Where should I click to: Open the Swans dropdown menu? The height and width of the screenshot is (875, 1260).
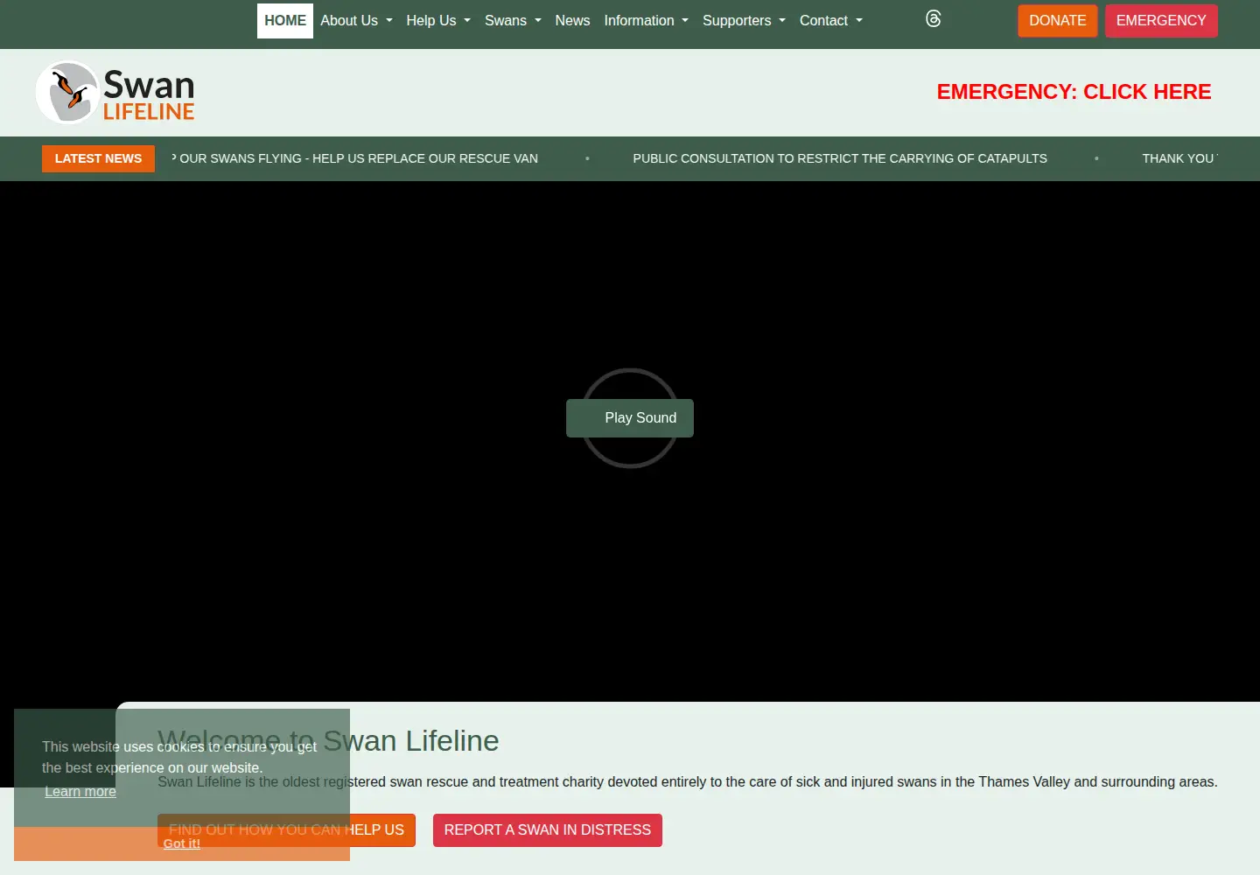513,21
